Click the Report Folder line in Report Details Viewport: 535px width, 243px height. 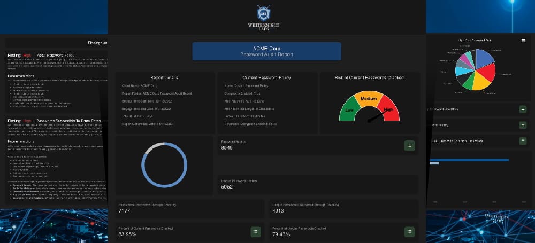click(x=157, y=93)
